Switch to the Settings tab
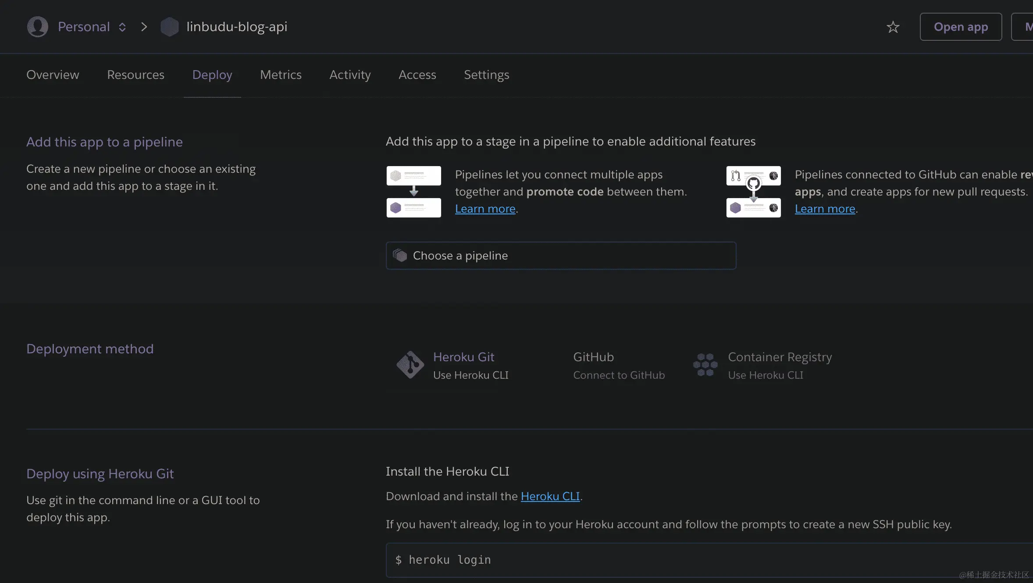This screenshot has width=1033, height=583. [486, 75]
